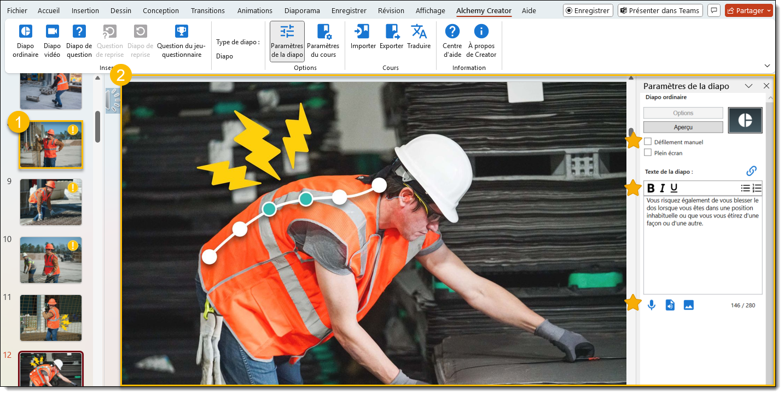Screen dimensions: 784x395
Task: Insert a Diapo ordinaire slide
Action: 25,40
